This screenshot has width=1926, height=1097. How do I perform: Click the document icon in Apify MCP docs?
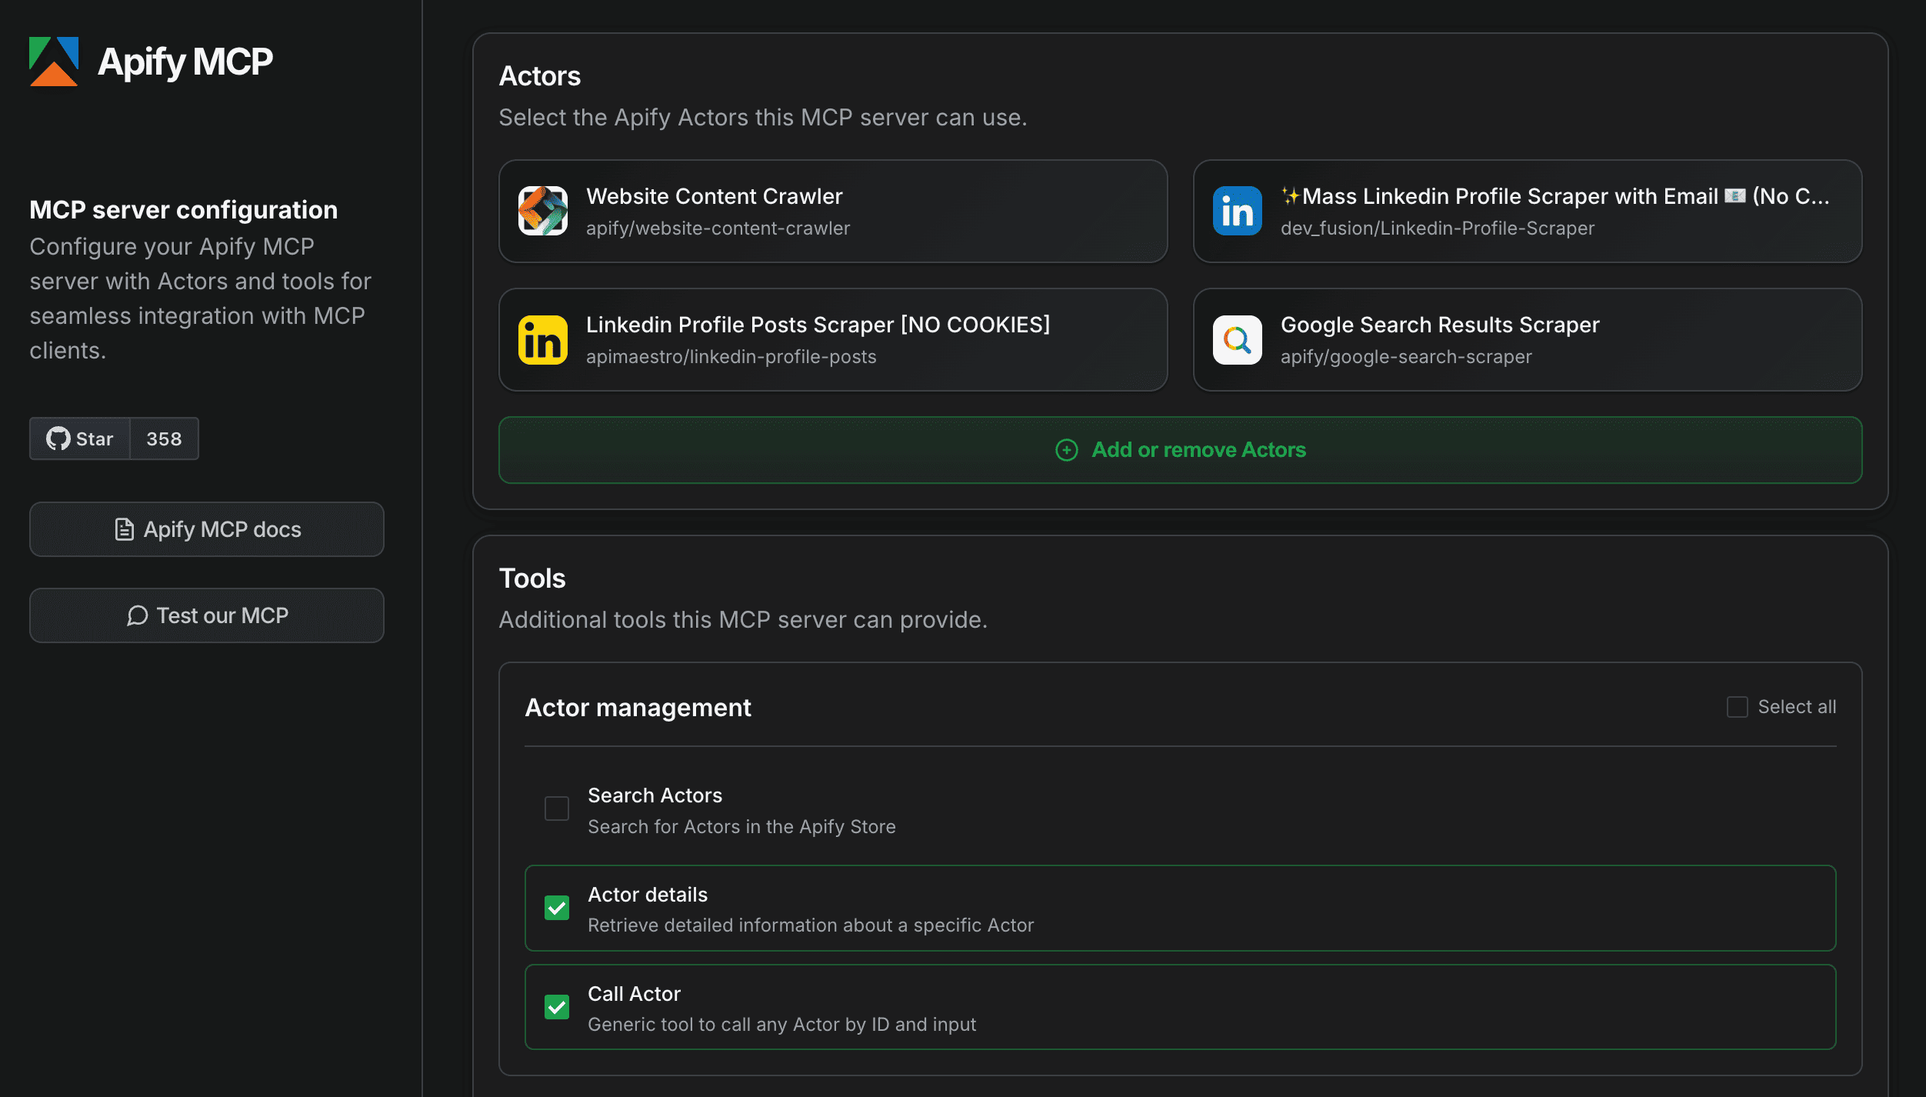point(125,529)
